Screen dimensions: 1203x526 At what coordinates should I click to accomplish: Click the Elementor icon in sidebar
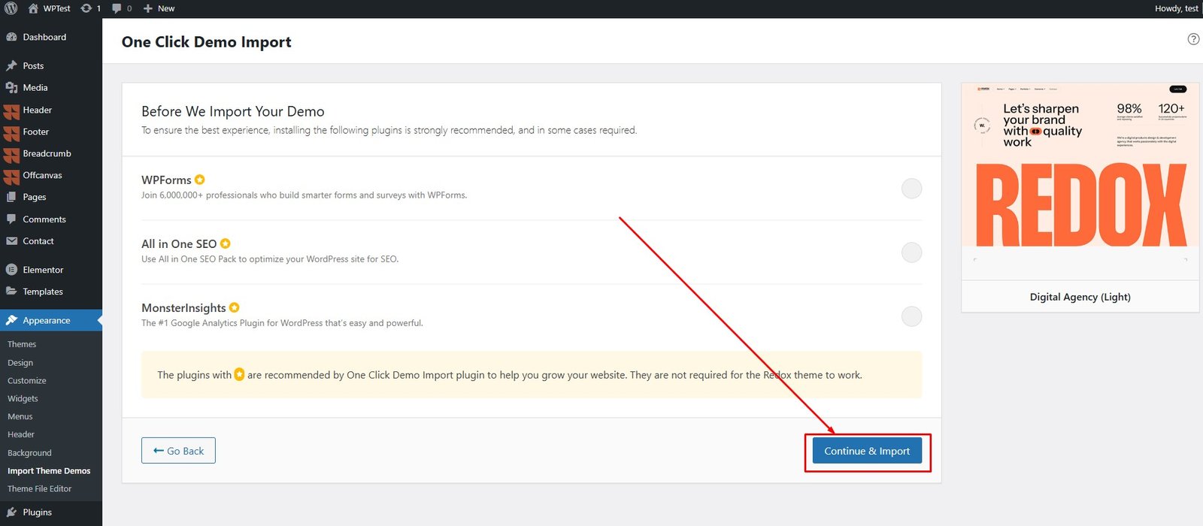[x=11, y=270]
